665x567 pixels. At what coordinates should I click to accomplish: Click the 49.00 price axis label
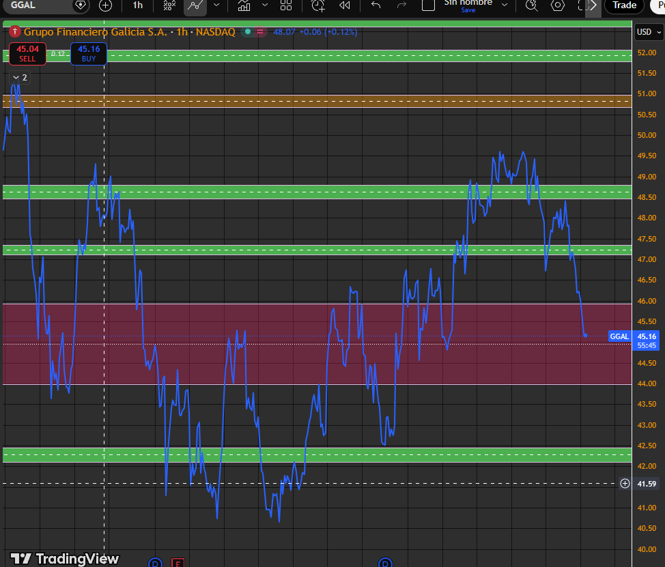click(x=647, y=177)
